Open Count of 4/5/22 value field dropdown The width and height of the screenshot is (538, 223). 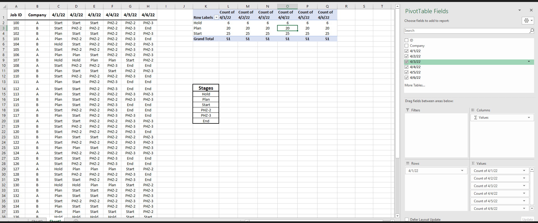pyautogui.click(x=524, y=201)
